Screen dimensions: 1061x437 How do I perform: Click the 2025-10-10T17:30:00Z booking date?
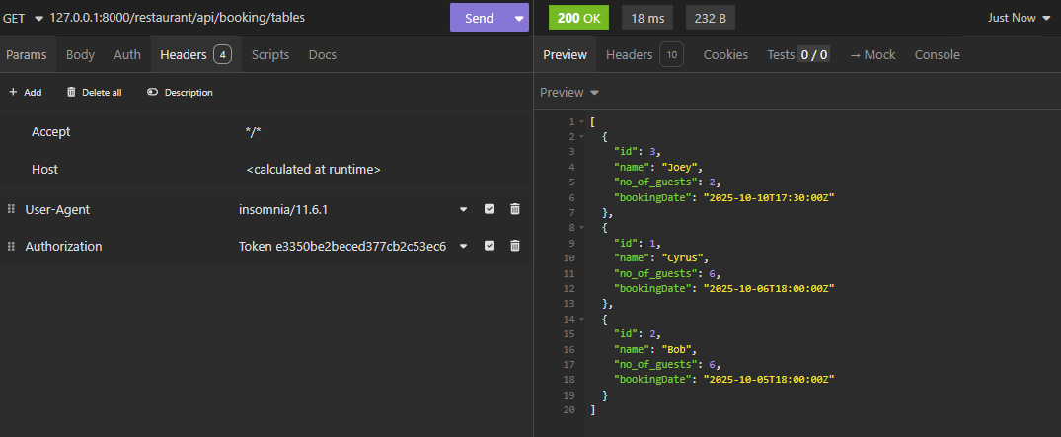tap(769, 197)
